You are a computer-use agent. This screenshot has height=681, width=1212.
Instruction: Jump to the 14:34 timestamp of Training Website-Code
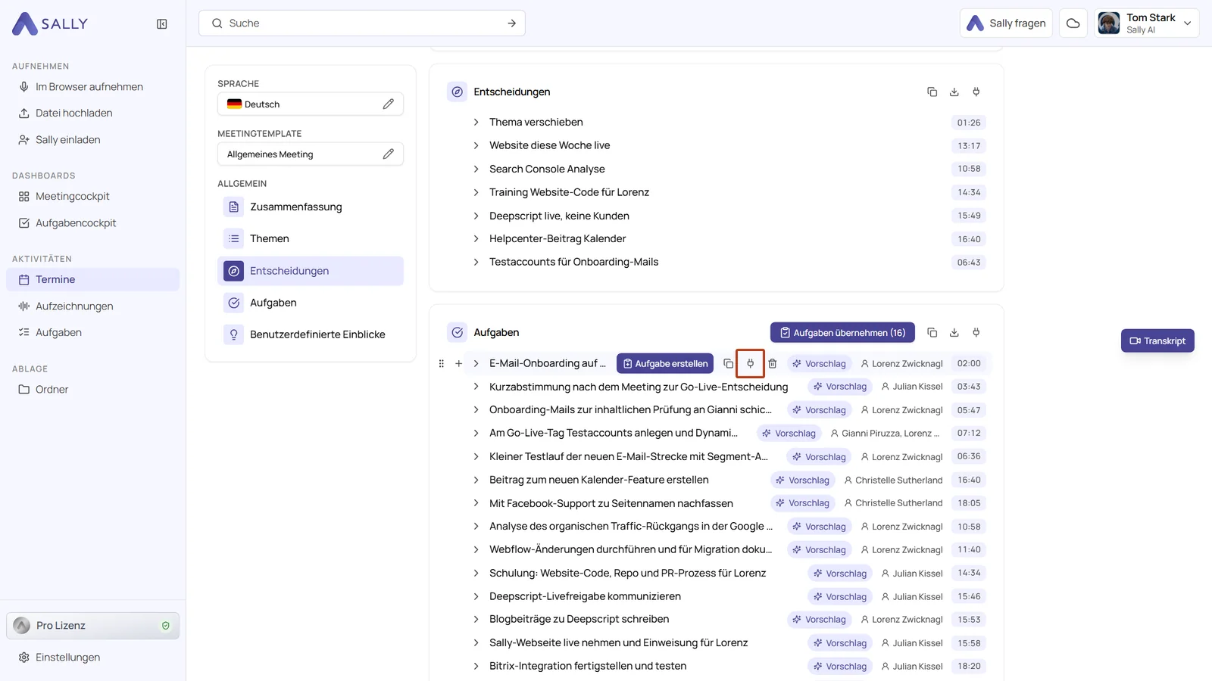coord(969,193)
